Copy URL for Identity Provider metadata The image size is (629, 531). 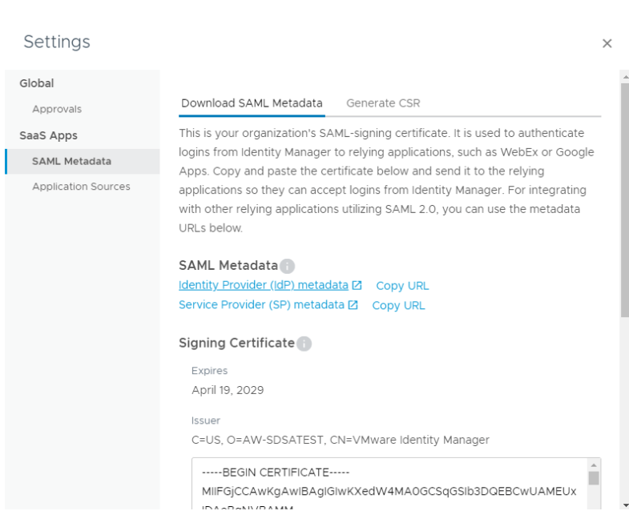pos(402,286)
